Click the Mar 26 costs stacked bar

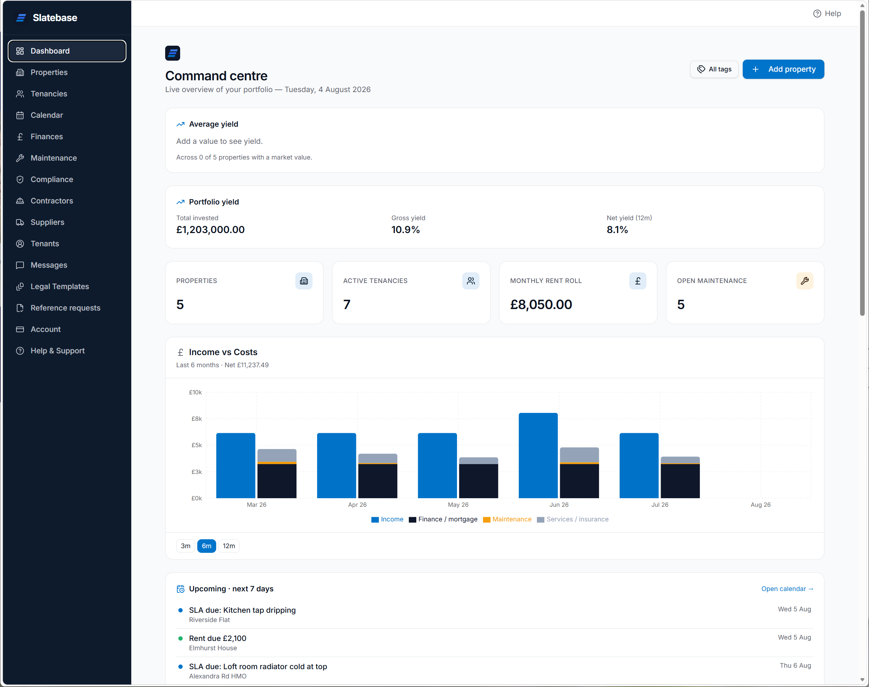[x=276, y=474]
